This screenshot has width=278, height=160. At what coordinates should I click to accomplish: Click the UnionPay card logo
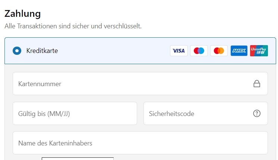[x=259, y=51]
